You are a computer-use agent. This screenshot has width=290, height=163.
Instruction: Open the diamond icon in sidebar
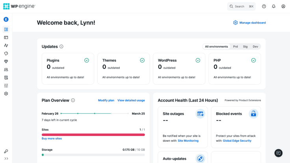[x=6, y=61]
